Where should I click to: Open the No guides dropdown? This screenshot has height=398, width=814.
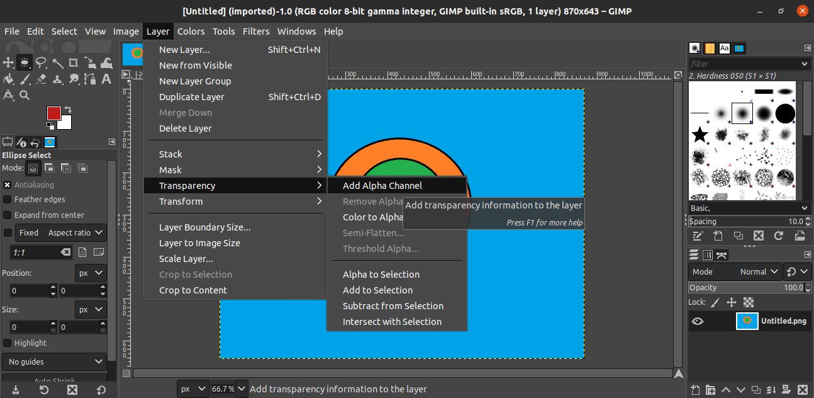point(55,361)
